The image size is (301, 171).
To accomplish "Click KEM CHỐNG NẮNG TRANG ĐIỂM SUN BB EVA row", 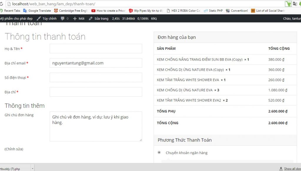I will [225, 59].
